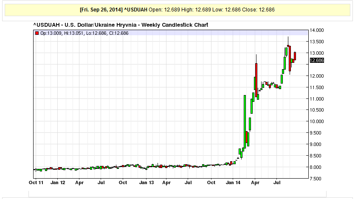The height and width of the screenshot is (199, 355).
Task: Click the Jan 14 date axis label
Action: (x=233, y=182)
